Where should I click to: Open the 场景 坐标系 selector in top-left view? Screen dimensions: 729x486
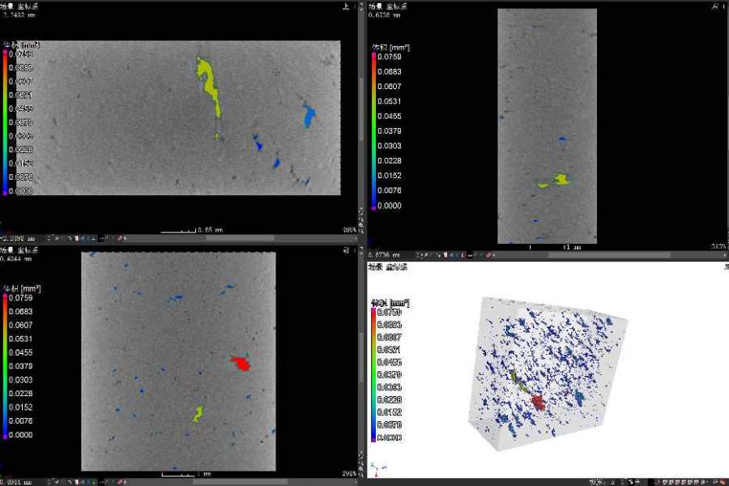(x=19, y=6)
